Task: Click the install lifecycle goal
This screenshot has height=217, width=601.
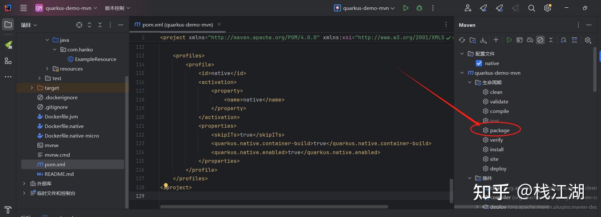Action: pos(497,149)
